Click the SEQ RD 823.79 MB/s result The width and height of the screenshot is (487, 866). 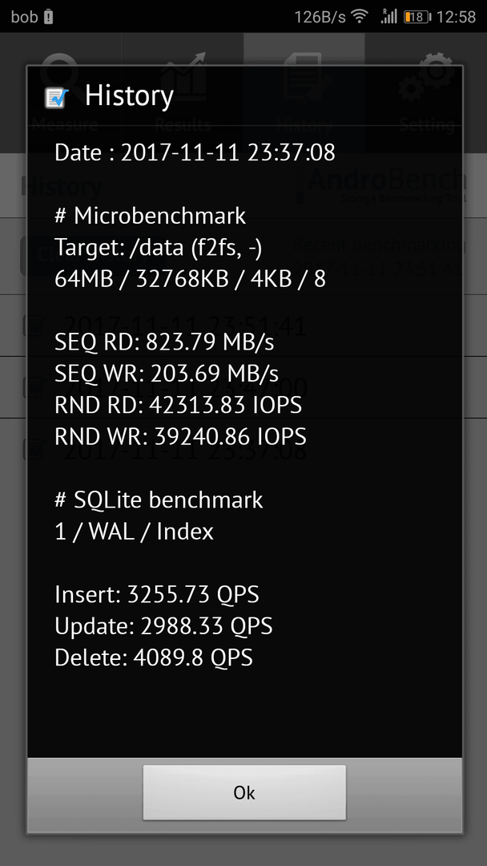coord(164,343)
